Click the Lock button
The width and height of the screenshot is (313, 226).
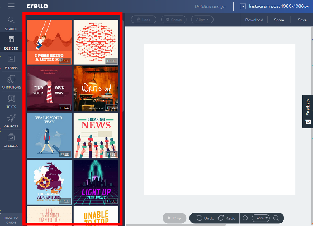tap(144, 20)
